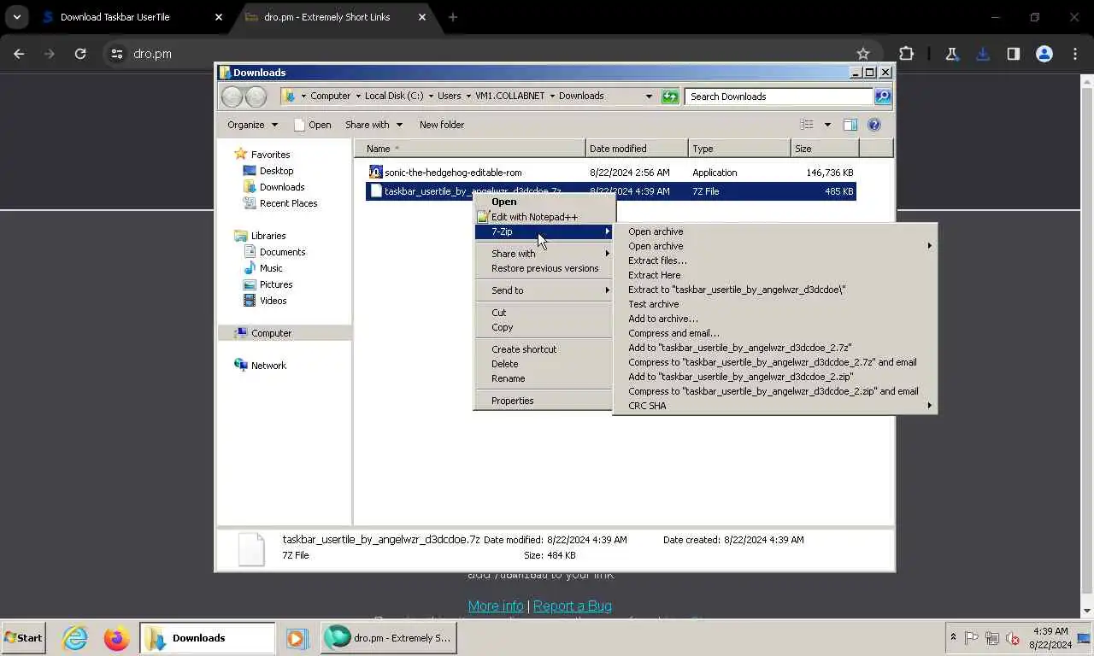Click the network tray icon

992,638
